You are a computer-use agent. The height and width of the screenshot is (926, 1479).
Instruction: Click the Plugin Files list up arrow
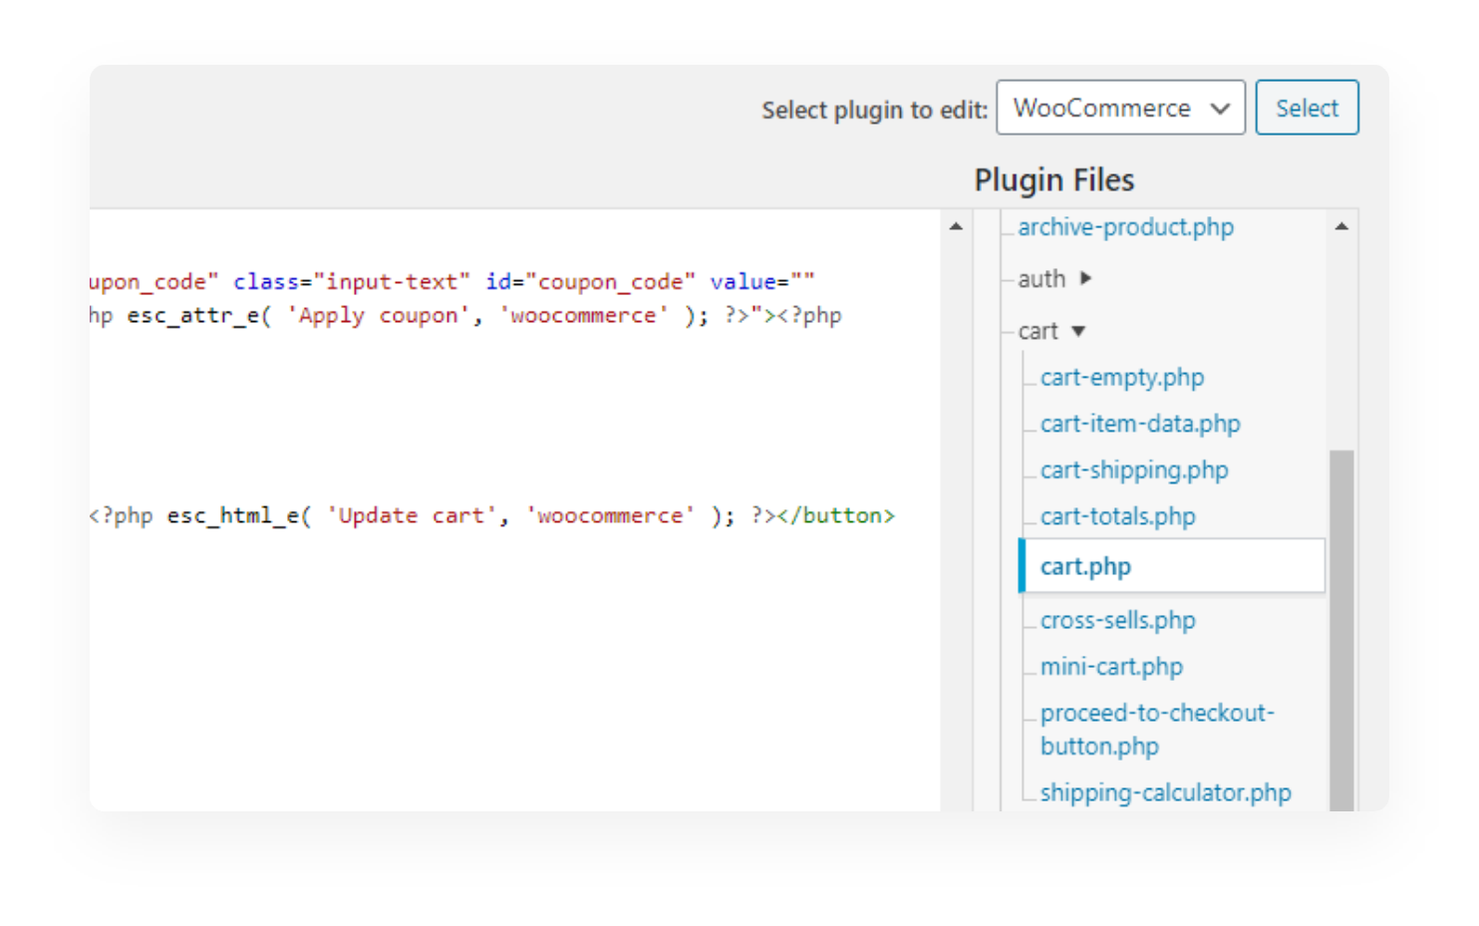(1341, 225)
